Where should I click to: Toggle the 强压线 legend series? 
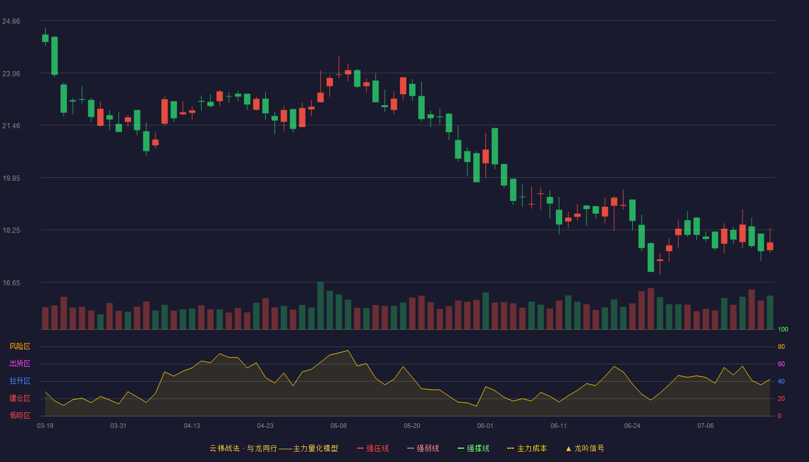pos(373,448)
